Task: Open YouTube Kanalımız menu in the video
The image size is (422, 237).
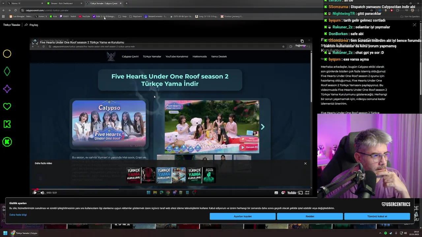Action: point(177,56)
